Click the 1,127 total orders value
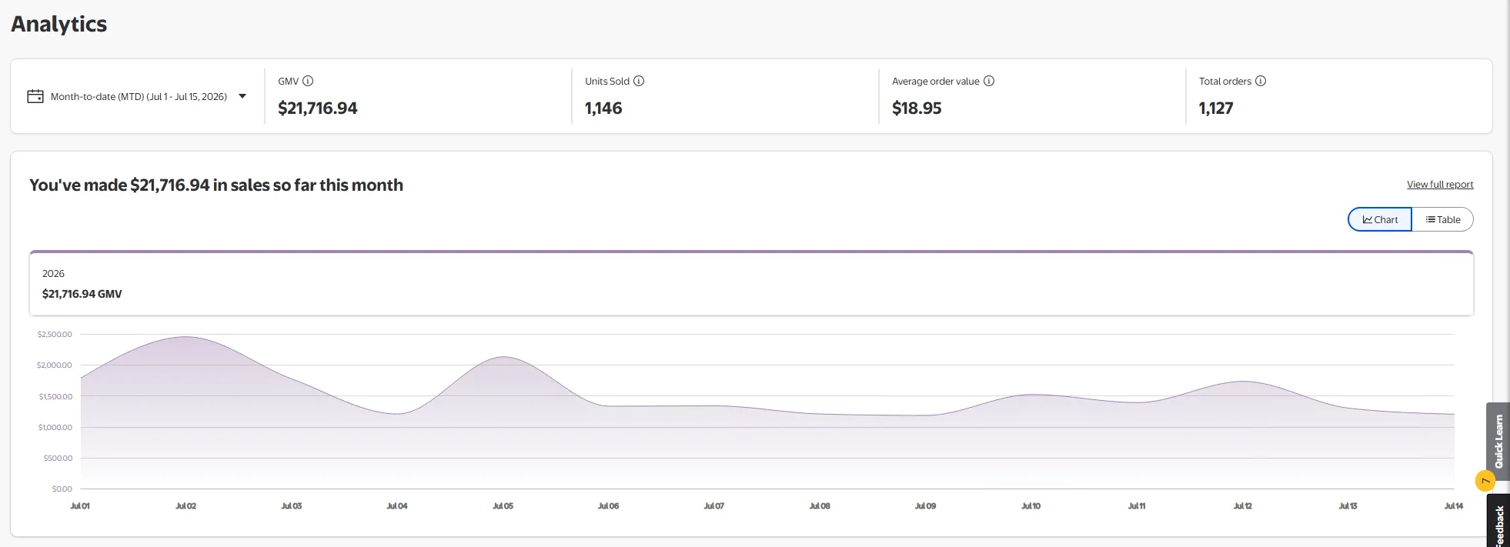 1216,108
